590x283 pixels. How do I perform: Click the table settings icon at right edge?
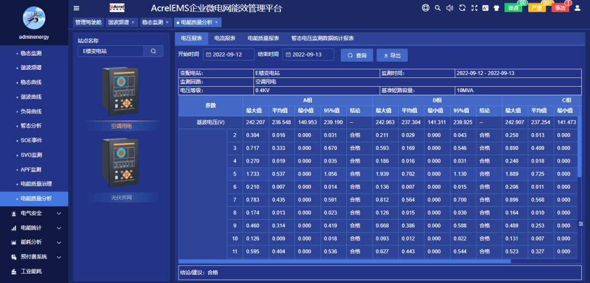(x=581, y=224)
